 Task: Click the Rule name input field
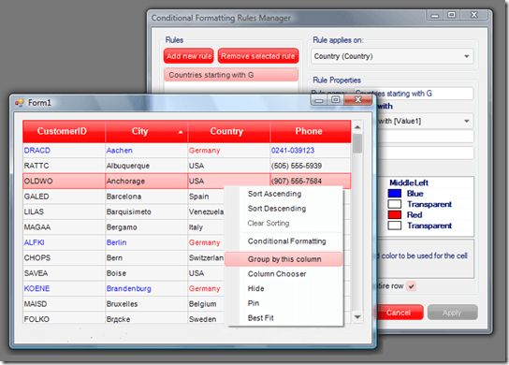pyautogui.click(x=414, y=94)
